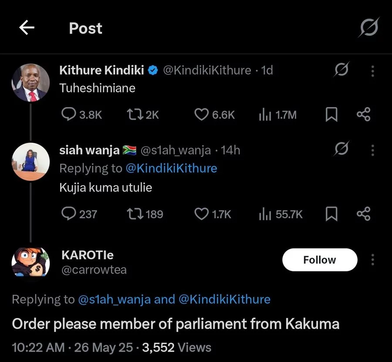Screen dimensions: 392x362
Task: Go back using the arrow icon
Action: [x=27, y=28]
